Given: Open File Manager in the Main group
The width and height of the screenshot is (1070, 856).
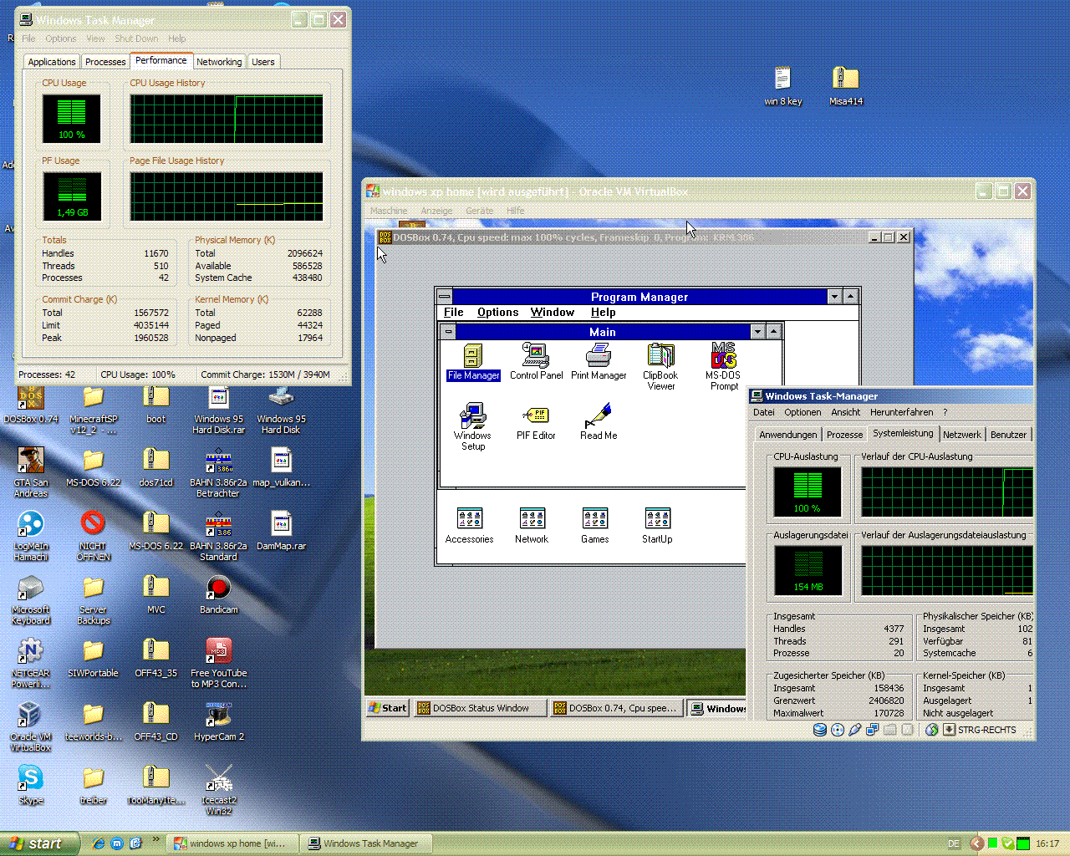Looking at the screenshot, I should pyautogui.click(x=473, y=362).
